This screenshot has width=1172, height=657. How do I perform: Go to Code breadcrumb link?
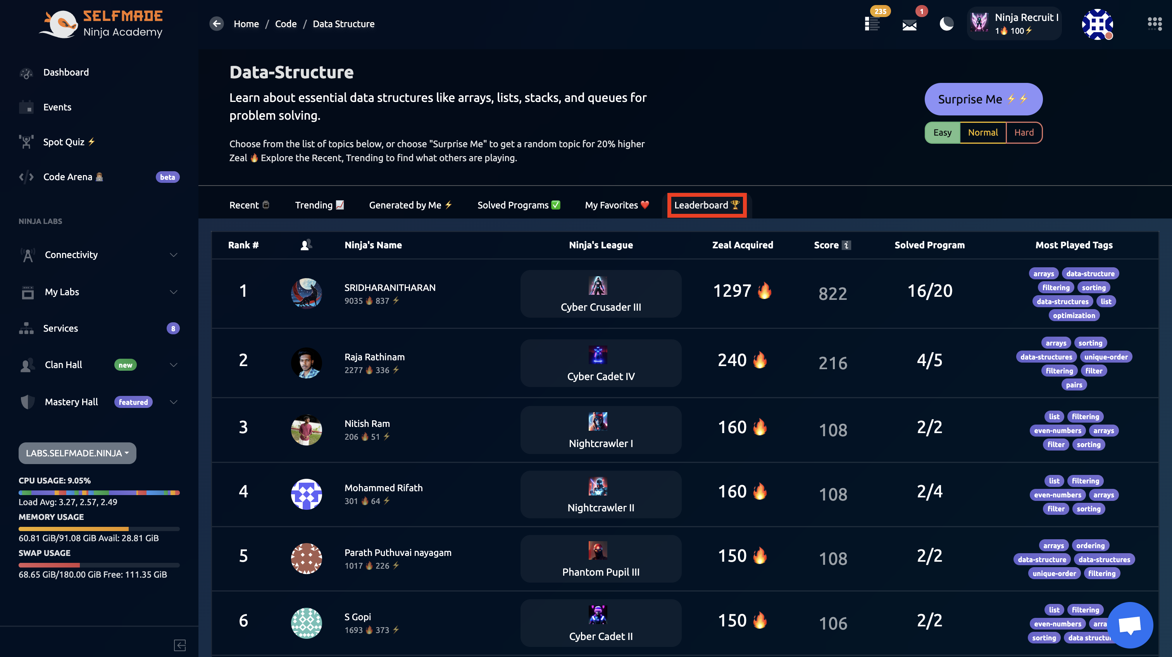pyautogui.click(x=285, y=24)
